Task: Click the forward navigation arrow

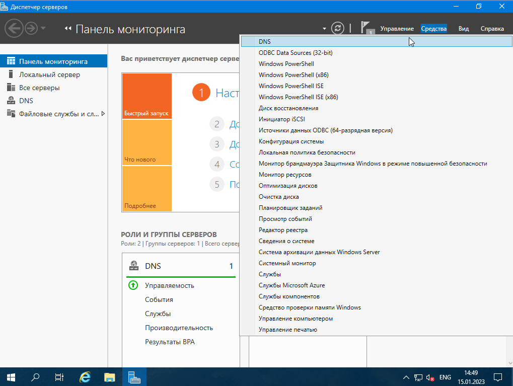Action: [x=31, y=29]
